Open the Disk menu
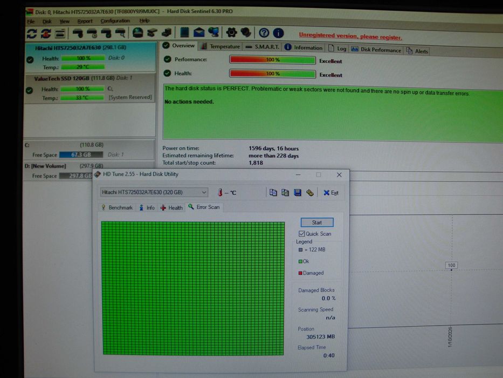 click(x=47, y=22)
